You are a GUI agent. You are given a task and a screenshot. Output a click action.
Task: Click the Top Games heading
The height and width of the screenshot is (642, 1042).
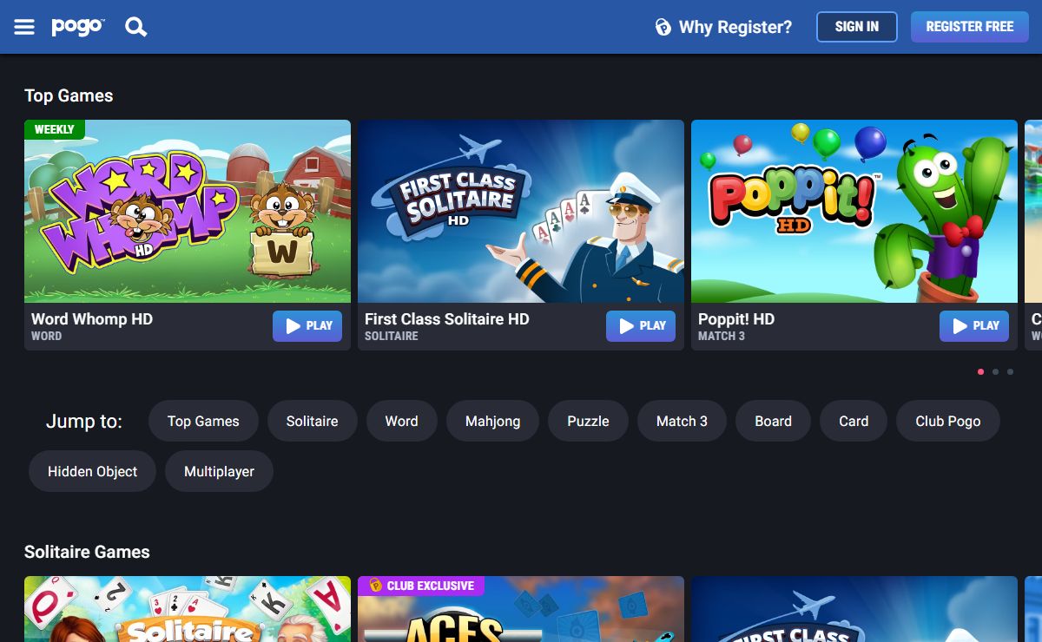(x=69, y=95)
